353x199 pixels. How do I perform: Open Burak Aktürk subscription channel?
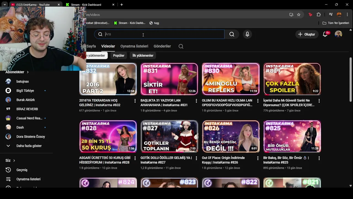click(x=26, y=100)
